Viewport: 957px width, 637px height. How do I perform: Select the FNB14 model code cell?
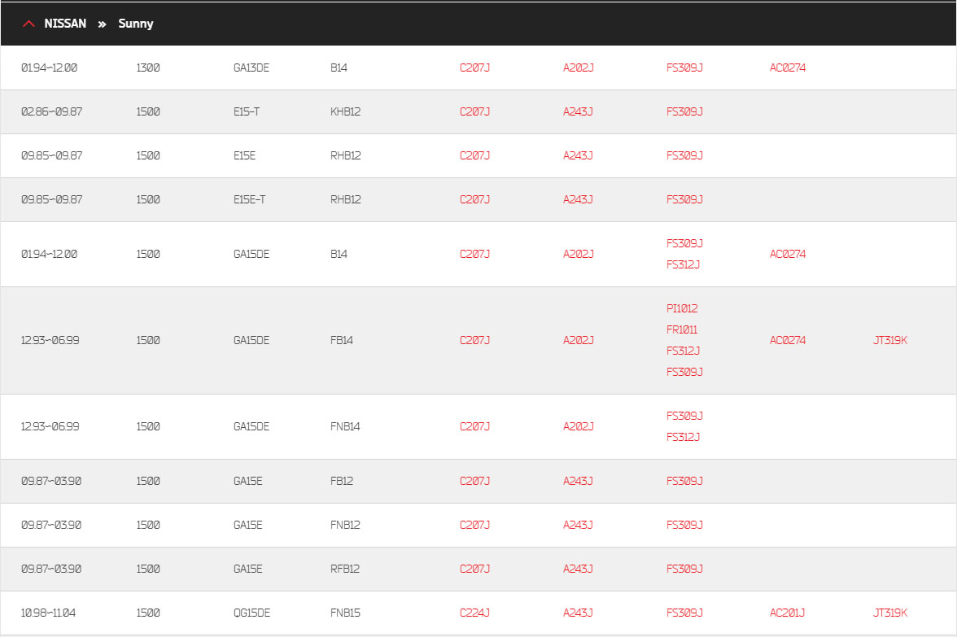pos(345,426)
